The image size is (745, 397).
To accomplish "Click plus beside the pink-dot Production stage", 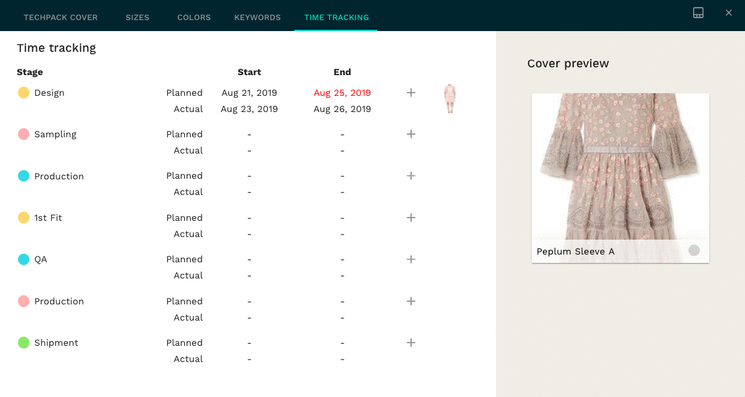I will point(411,301).
